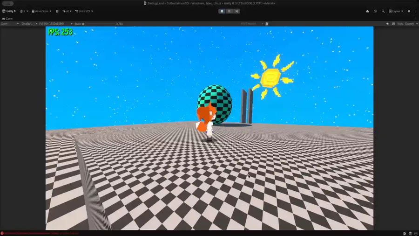
Task: Expand the Gizmos dropdown arrow
Action: pos(417,24)
